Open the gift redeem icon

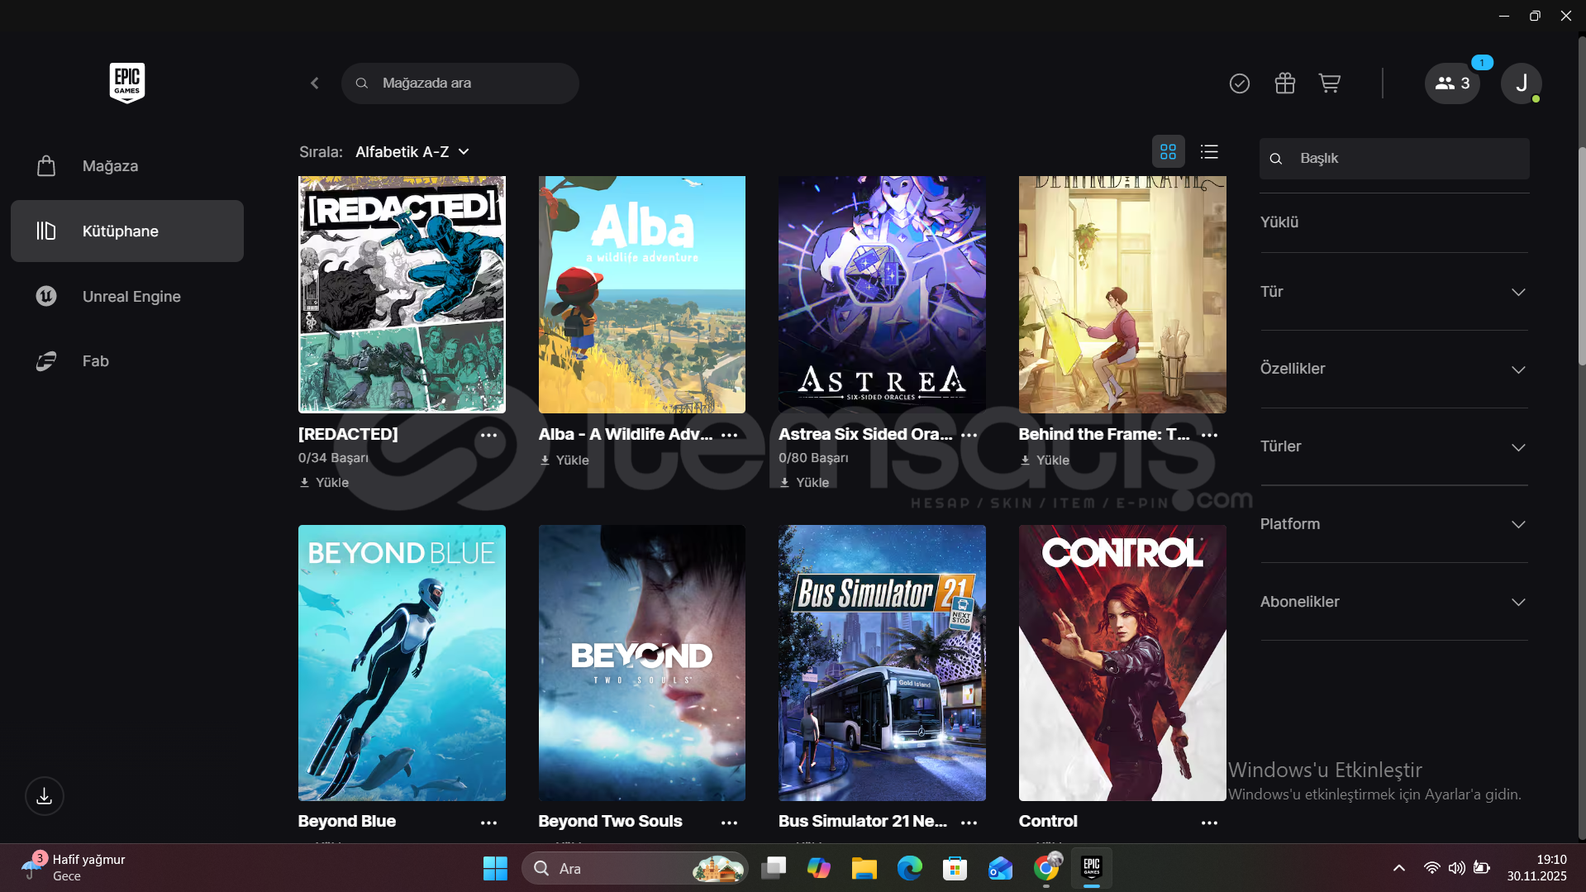pos(1284,83)
